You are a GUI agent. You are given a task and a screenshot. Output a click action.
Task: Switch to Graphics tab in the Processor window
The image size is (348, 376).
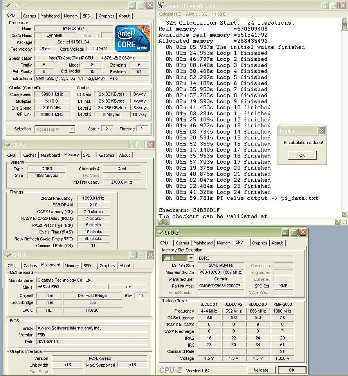click(106, 16)
